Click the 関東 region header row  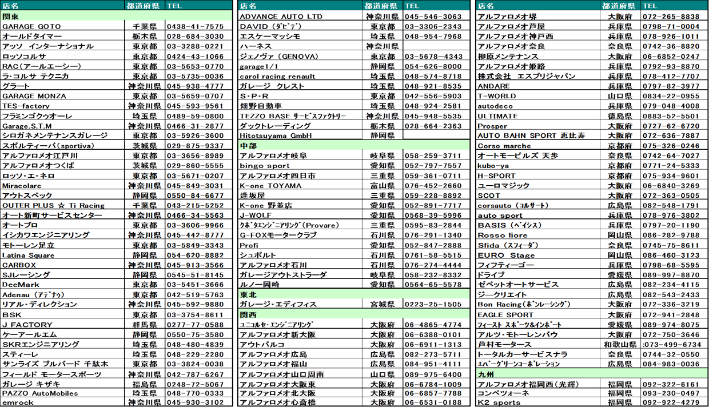pyautogui.click(x=63, y=16)
